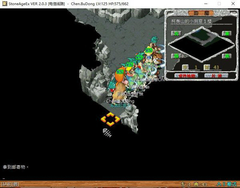Image resolution: width=240 pixels, height=188 pixels.
Task: Toggle the AI模式 indicator in the bottom bar
Action: pos(227,184)
